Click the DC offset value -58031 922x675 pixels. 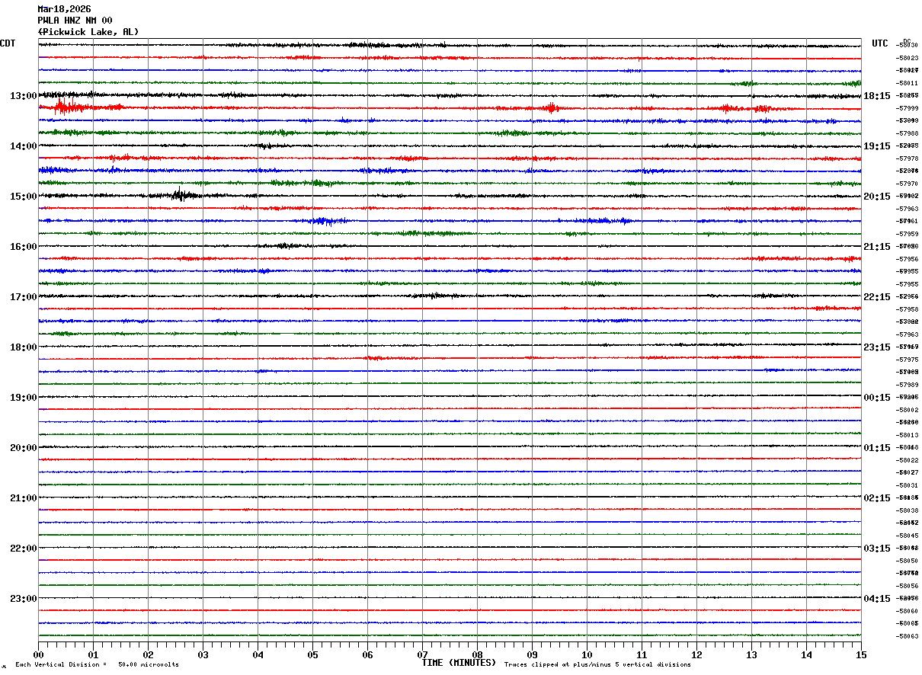(x=908, y=485)
